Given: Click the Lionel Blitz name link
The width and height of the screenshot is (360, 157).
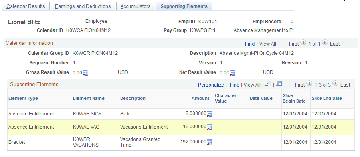Looking at the screenshot, I should [24, 22].
